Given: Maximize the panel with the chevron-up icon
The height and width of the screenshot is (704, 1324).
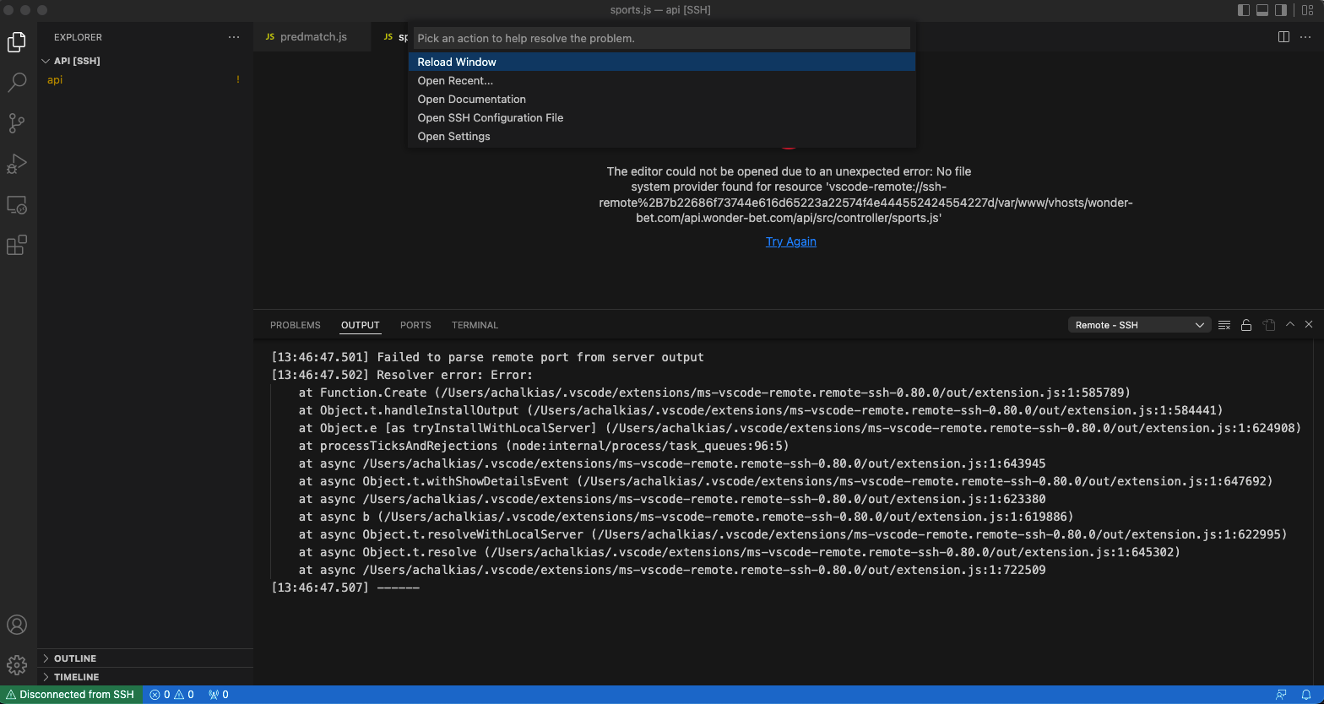Looking at the screenshot, I should [1290, 324].
